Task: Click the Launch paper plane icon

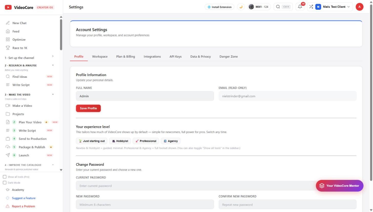Action: (8, 155)
